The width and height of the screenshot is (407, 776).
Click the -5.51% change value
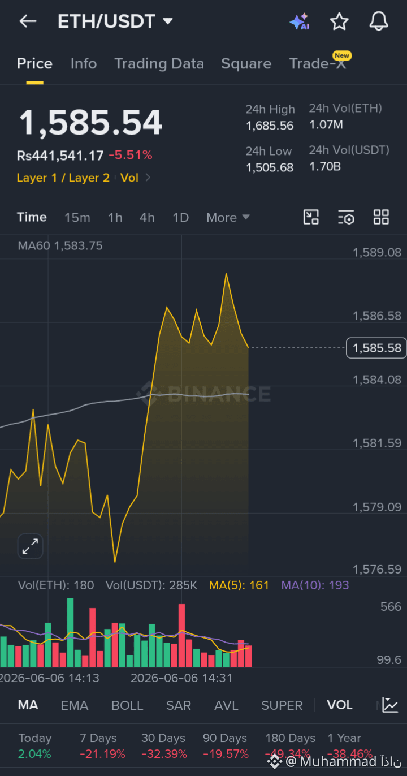[131, 155]
